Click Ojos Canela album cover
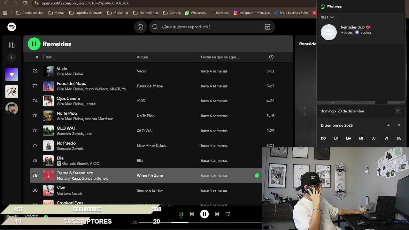The width and height of the screenshot is (409, 230). [48, 101]
